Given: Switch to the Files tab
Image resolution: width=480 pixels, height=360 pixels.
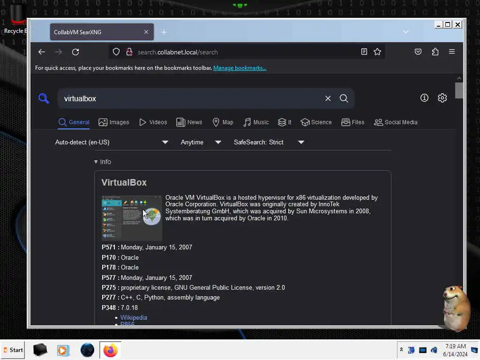Looking at the screenshot, I should point(352,122).
